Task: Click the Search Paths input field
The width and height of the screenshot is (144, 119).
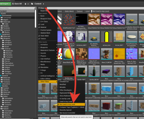Action: pyautogui.click(x=17, y=8)
